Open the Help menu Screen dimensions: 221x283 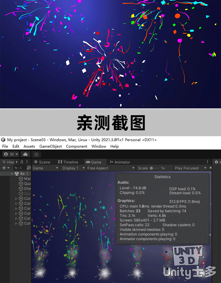pos(115,147)
